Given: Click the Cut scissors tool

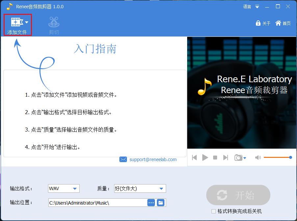Looking at the screenshot, I should click(54, 26).
